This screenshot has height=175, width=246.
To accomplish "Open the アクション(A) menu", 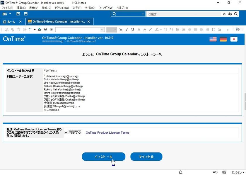I will 62,8.
